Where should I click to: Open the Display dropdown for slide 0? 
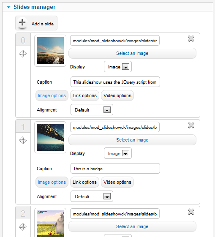click(x=118, y=67)
